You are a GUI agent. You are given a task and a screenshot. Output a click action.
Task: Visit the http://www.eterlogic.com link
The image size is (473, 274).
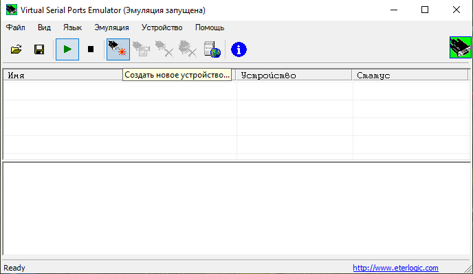pyautogui.click(x=395, y=268)
